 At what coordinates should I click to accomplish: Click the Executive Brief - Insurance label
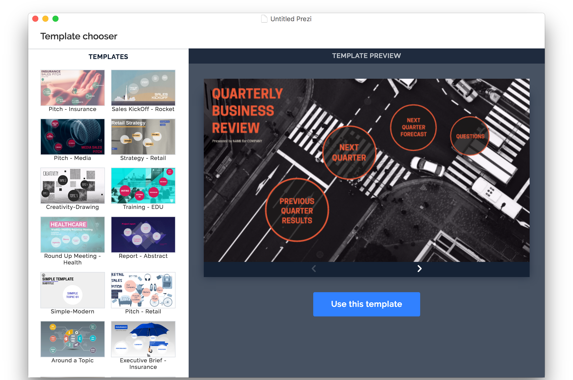click(x=143, y=364)
